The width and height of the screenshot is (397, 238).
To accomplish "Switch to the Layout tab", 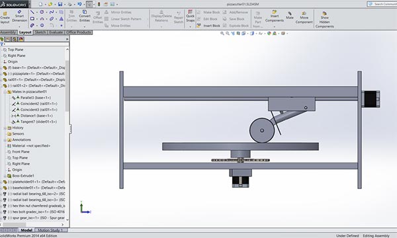I will point(25,32).
